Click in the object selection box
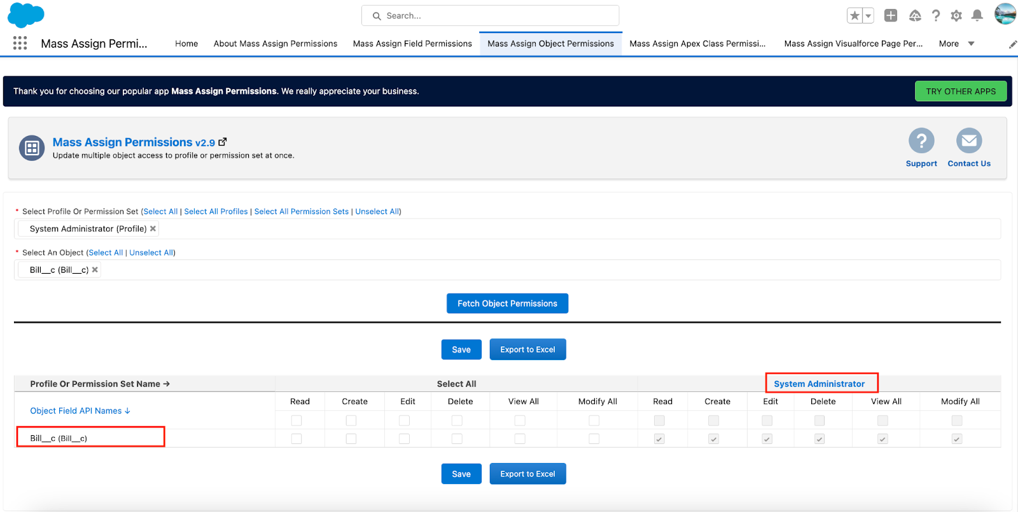Screen dimensions: 1018x512 click(507, 270)
